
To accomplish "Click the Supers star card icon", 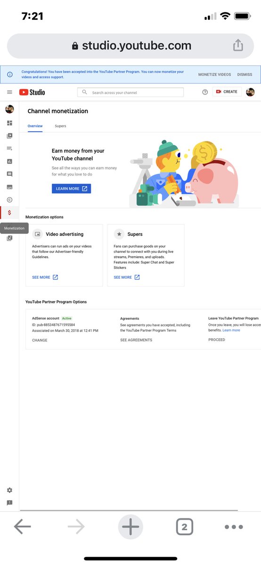I will coord(119,234).
